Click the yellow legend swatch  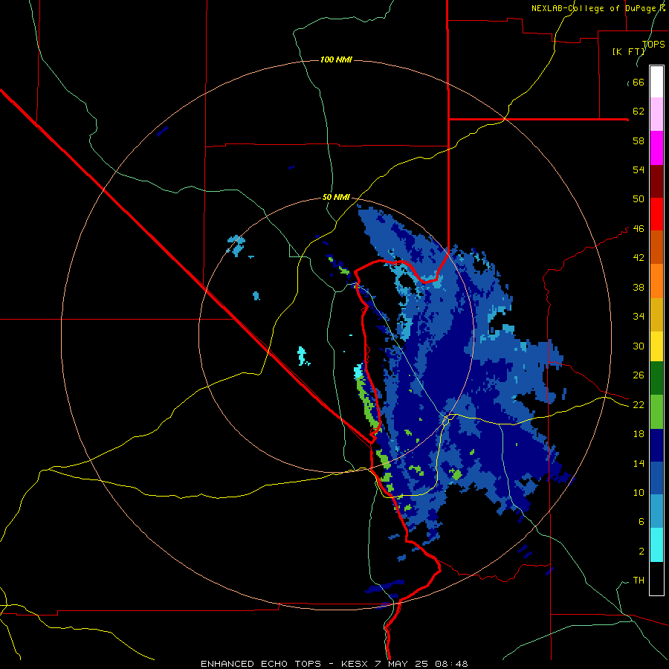(x=656, y=346)
